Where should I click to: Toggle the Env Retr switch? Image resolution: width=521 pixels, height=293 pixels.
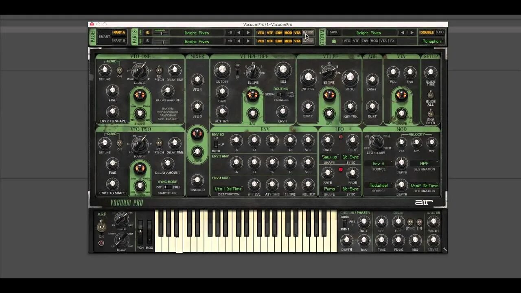pos(431,114)
